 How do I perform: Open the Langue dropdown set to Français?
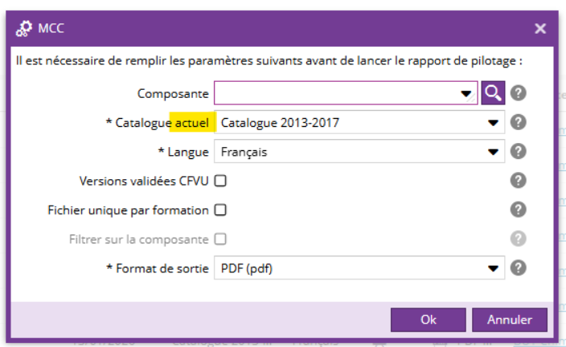coord(493,152)
